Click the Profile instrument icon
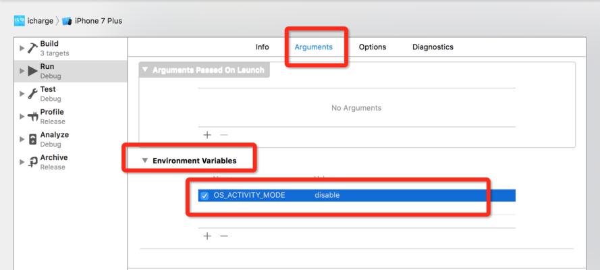Screen dimensions: 600x270 click(x=33, y=117)
